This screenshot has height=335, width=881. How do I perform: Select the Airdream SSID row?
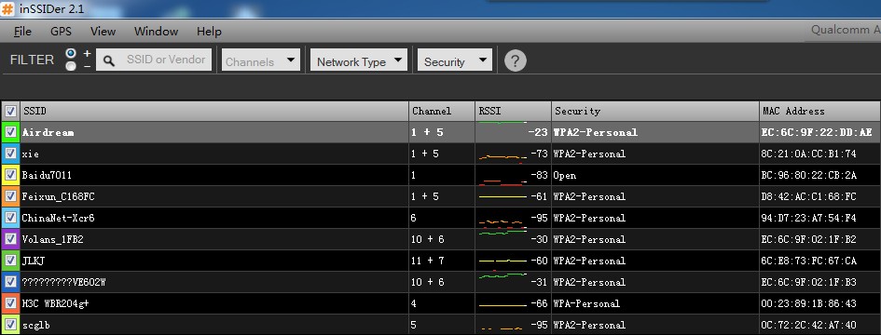coord(440,132)
